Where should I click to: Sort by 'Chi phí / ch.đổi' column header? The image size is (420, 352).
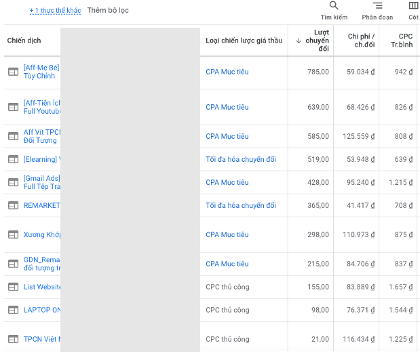pyautogui.click(x=361, y=41)
